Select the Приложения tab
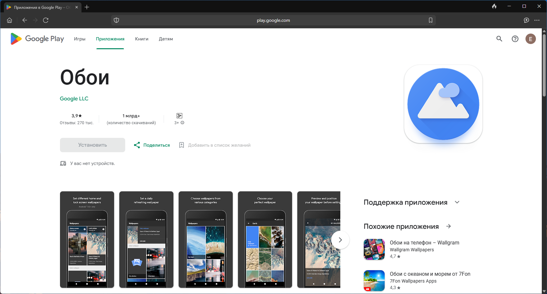This screenshot has width=547, height=294. (x=110, y=39)
